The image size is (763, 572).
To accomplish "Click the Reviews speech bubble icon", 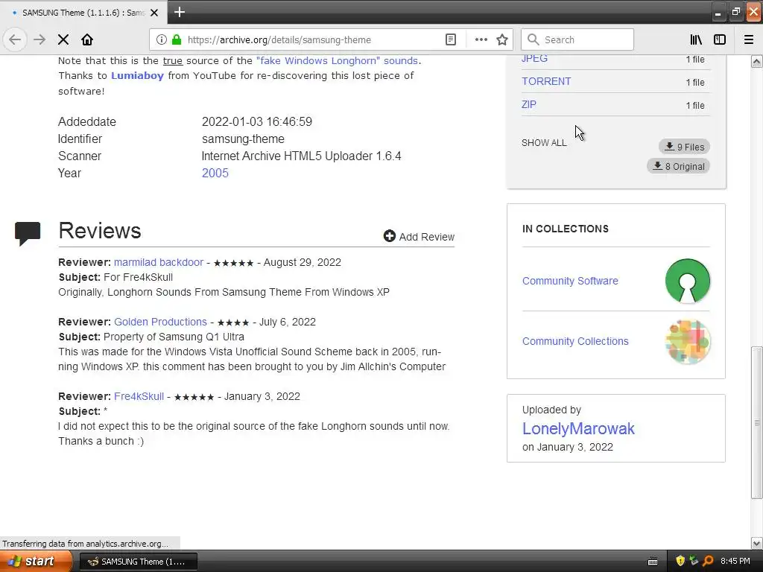I will click(x=28, y=233).
